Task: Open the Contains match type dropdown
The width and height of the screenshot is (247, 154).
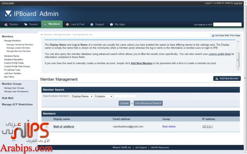Action: (x=103, y=96)
